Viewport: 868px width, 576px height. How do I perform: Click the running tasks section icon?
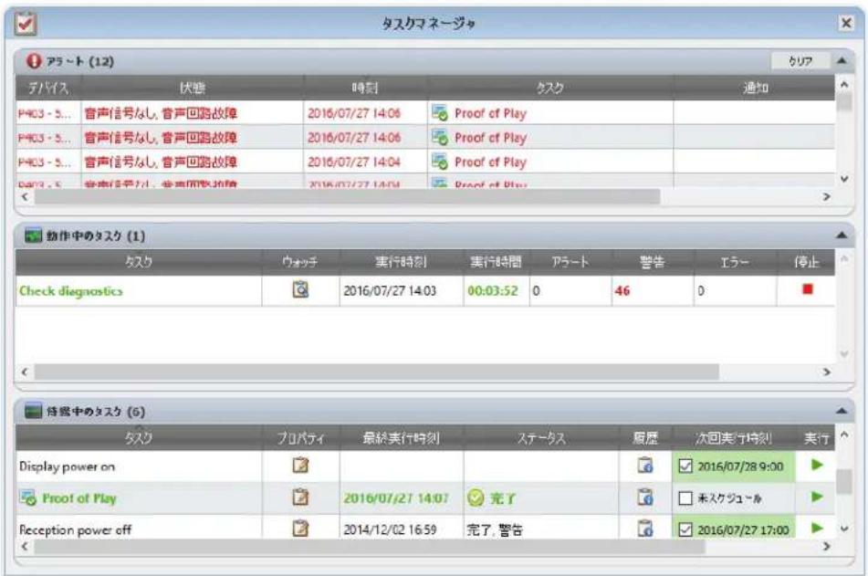33,236
